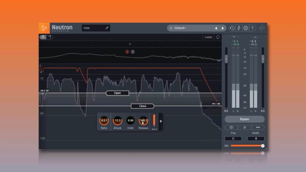Click the Learn button
306x172 pixels.
point(208,37)
